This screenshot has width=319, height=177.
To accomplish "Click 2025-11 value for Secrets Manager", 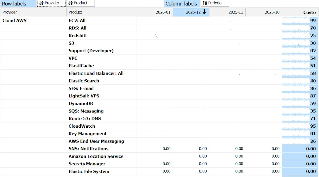I will pyautogui.click(x=239, y=164).
